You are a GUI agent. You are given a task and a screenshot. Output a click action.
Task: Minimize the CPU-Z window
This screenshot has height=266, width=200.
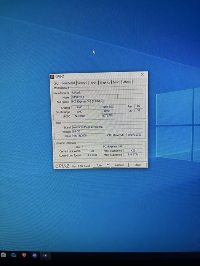[120, 75]
